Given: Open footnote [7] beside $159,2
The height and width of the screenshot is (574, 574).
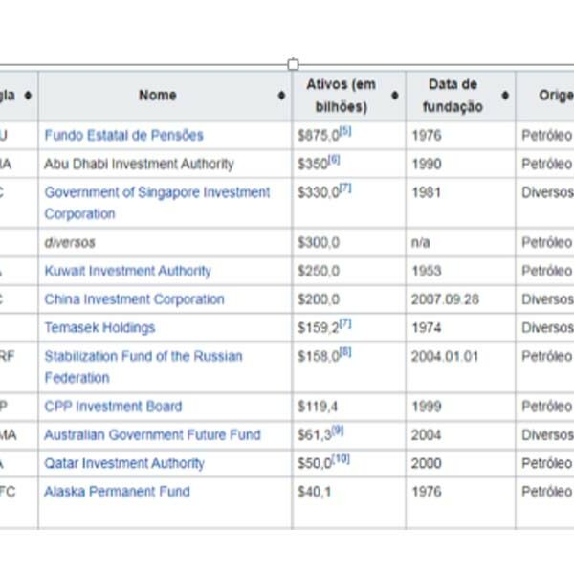Looking at the screenshot, I should pyautogui.click(x=345, y=323).
